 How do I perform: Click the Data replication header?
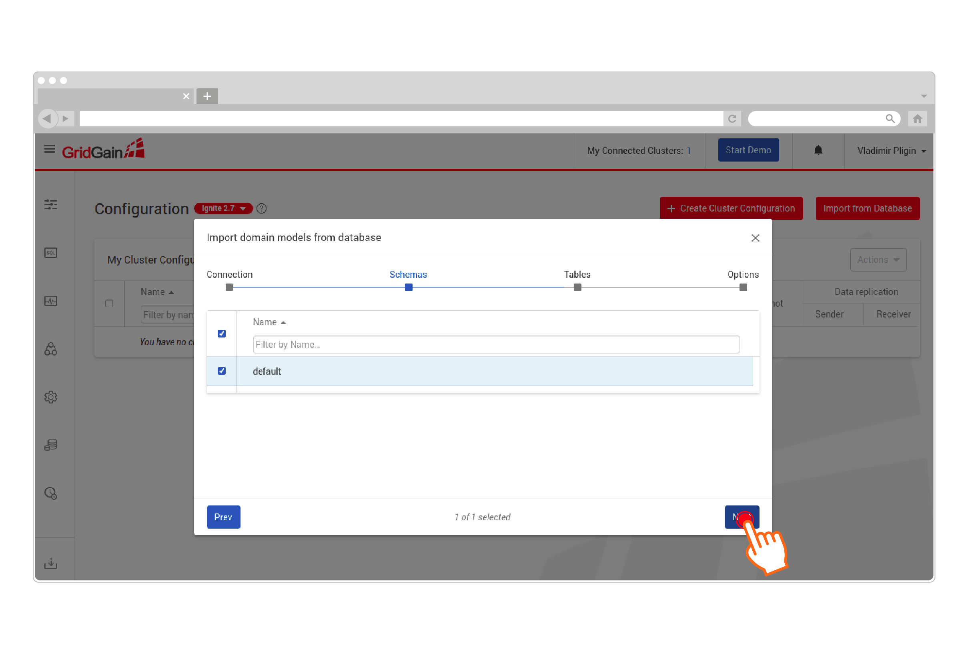click(x=866, y=292)
